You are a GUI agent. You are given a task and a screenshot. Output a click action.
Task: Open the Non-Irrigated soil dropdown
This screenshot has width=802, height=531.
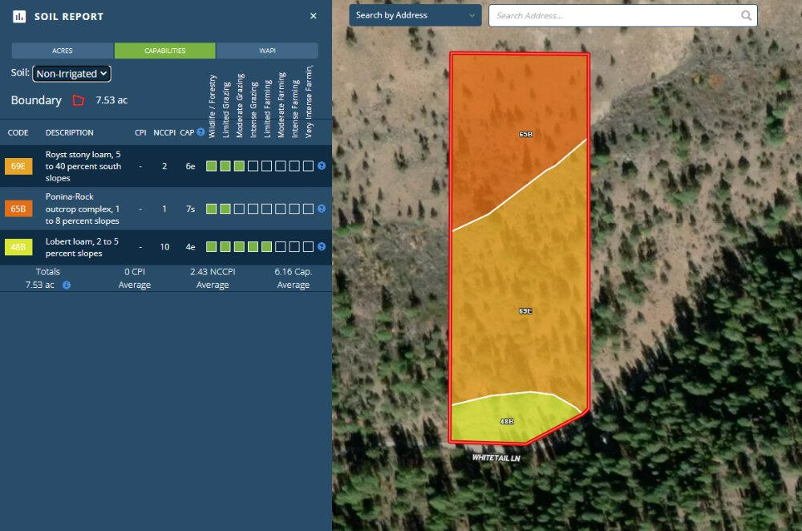(71, 73)
